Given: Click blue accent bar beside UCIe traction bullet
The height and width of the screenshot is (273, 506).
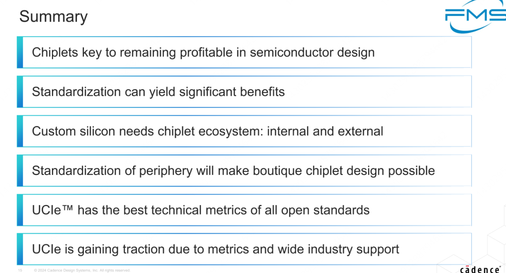Looking at the screenshot, I should point(20,249).
